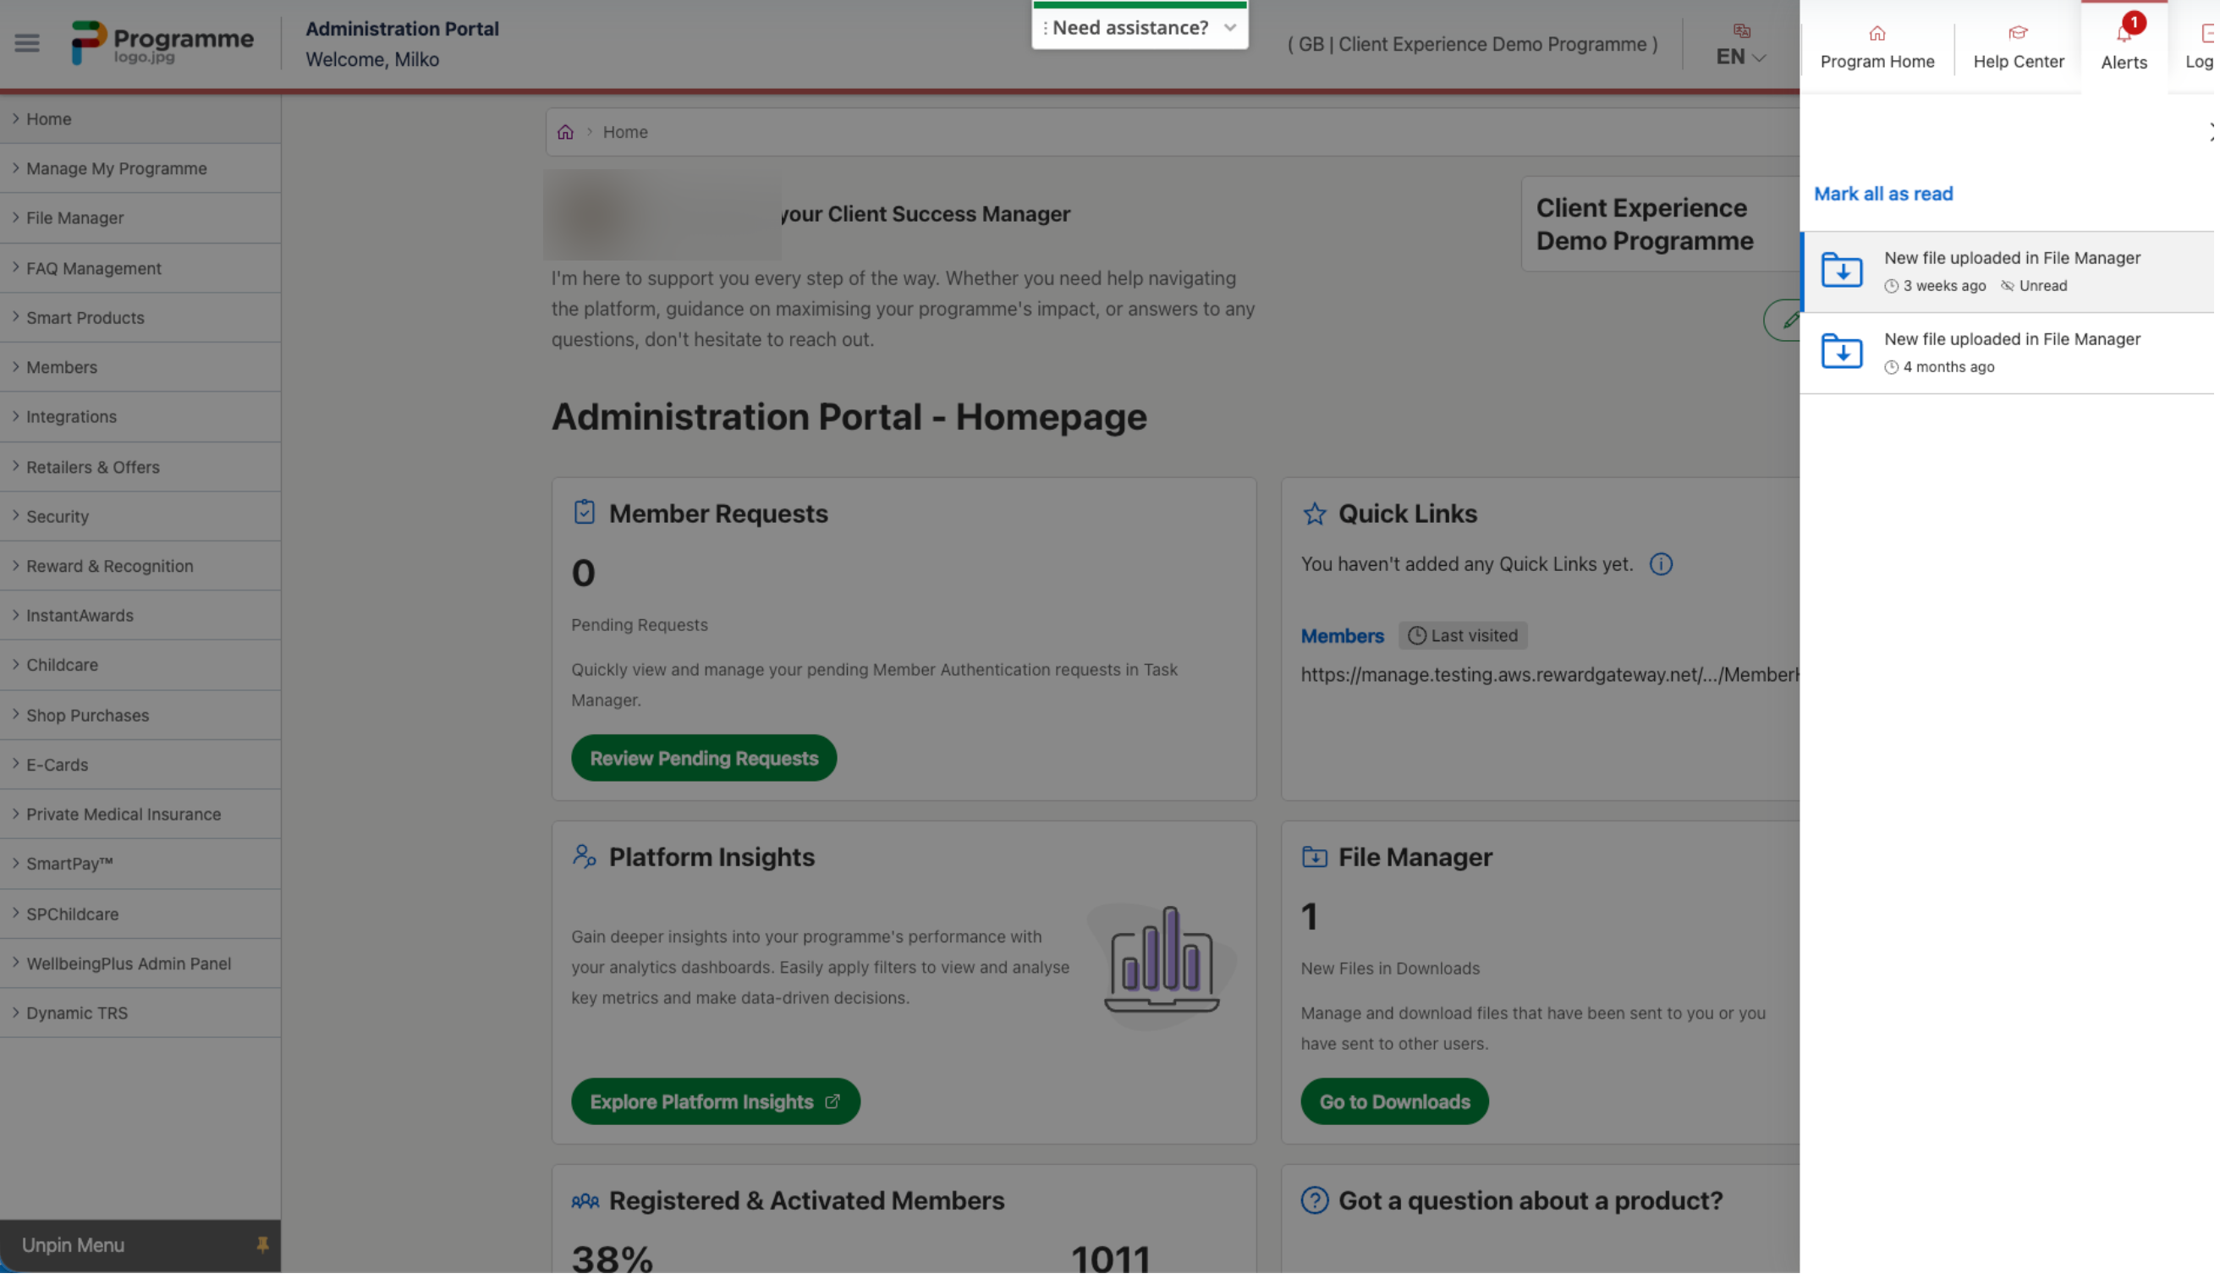Click Quick Links info icon
2220x1279 pixels.
click(x=1661, y=565)
